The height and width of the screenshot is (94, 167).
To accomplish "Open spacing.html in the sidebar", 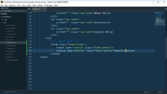I will (x=11, y=51).
